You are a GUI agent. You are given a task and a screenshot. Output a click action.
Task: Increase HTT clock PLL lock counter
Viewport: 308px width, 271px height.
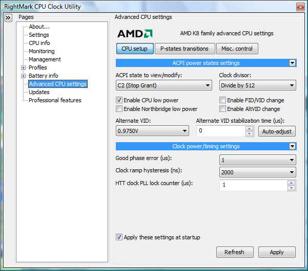point(291,183)
